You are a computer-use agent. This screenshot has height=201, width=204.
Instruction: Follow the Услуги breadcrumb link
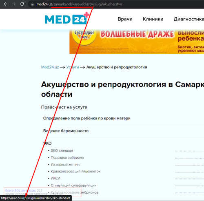click(73, 67)
